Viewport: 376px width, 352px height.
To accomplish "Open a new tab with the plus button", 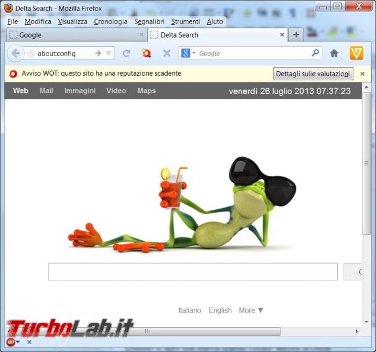I will 296,35.
